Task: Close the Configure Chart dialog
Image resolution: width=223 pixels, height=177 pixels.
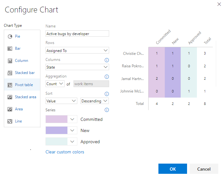Action: (219, 4)
